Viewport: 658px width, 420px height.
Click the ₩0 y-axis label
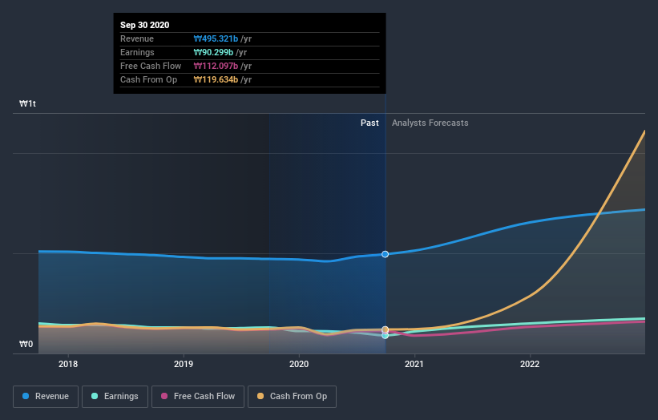26,344
